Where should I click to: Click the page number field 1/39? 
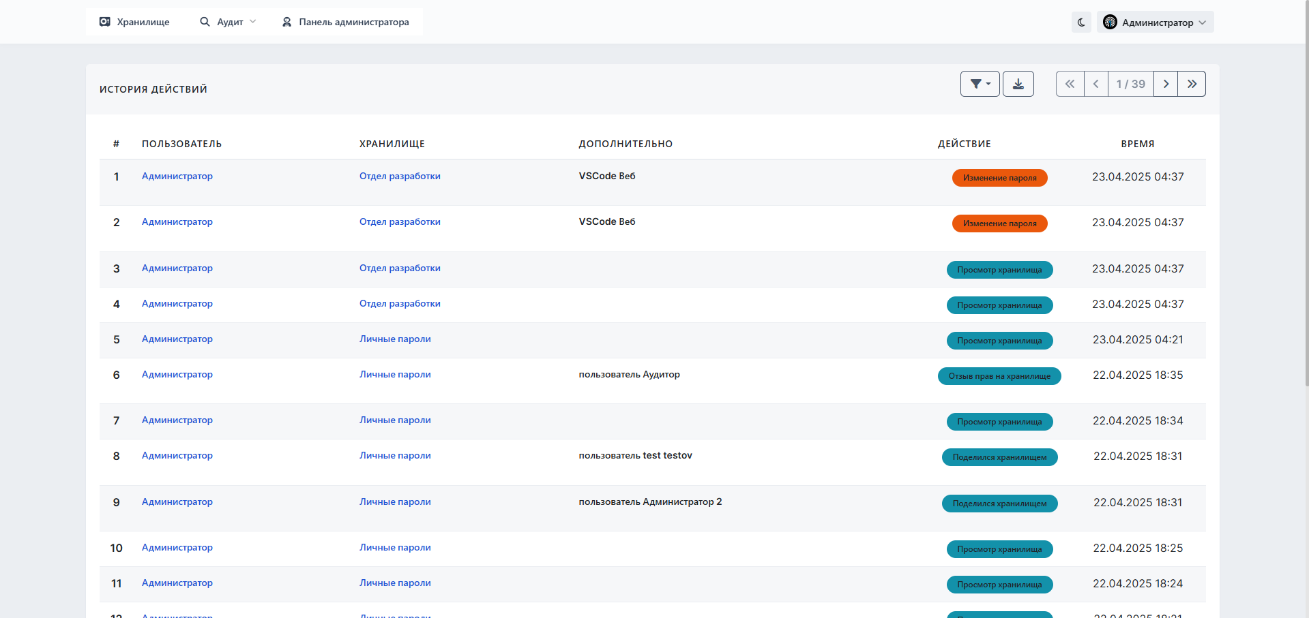pos(1130,84)
